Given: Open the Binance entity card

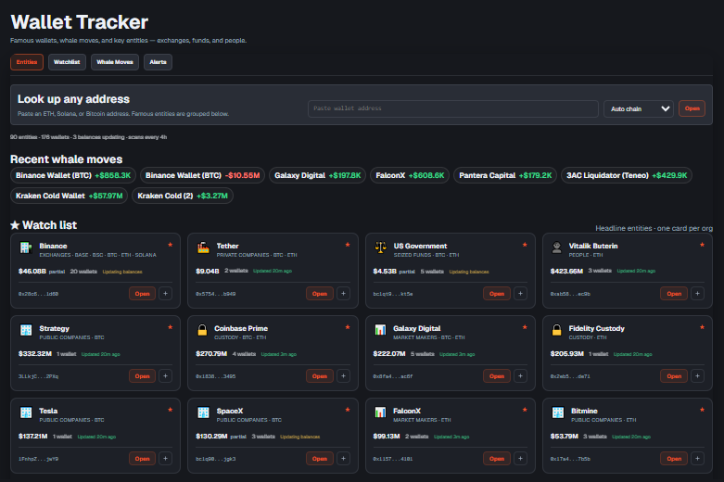Looking at the screenshot, I should click(x=142, y=294).
